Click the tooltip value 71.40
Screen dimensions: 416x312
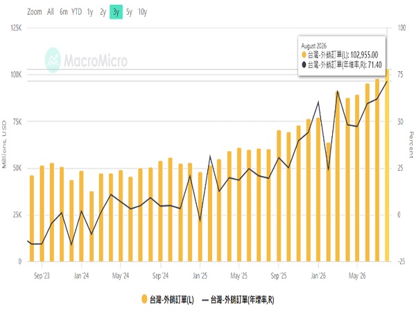[375, 64]
